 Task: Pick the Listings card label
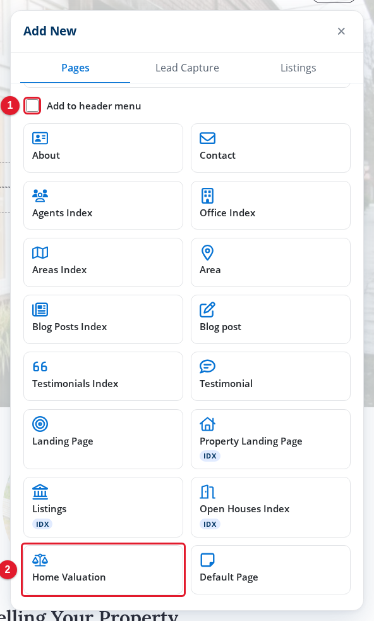point(49,509)
